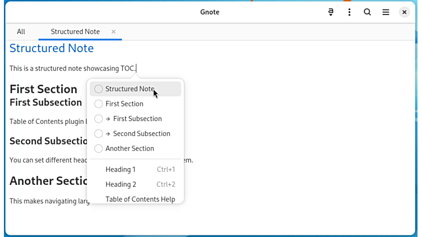Apply Heading 1 from the menu
This screenshot has width=422, height=237.
pos(121,169)
